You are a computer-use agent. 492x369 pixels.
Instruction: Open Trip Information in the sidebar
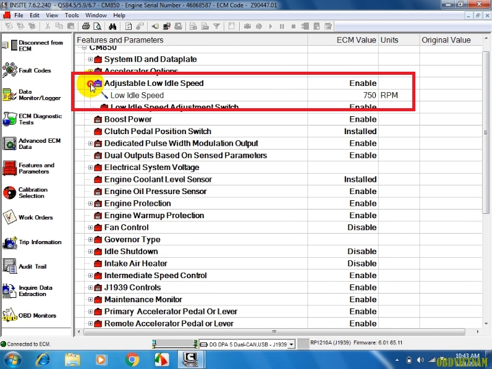[x=32, y=242]
